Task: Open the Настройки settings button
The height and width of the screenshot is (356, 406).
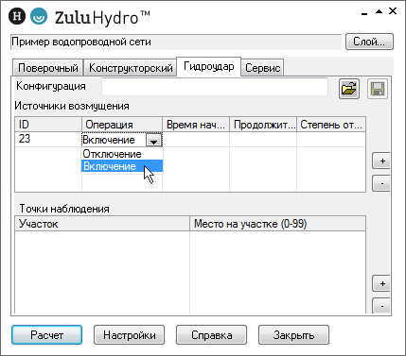Action: click(130, 335)
